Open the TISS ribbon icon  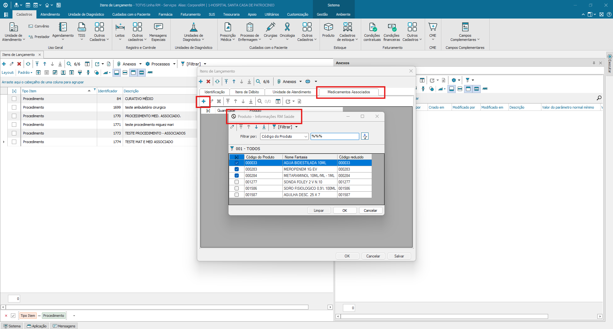[82, 31]
